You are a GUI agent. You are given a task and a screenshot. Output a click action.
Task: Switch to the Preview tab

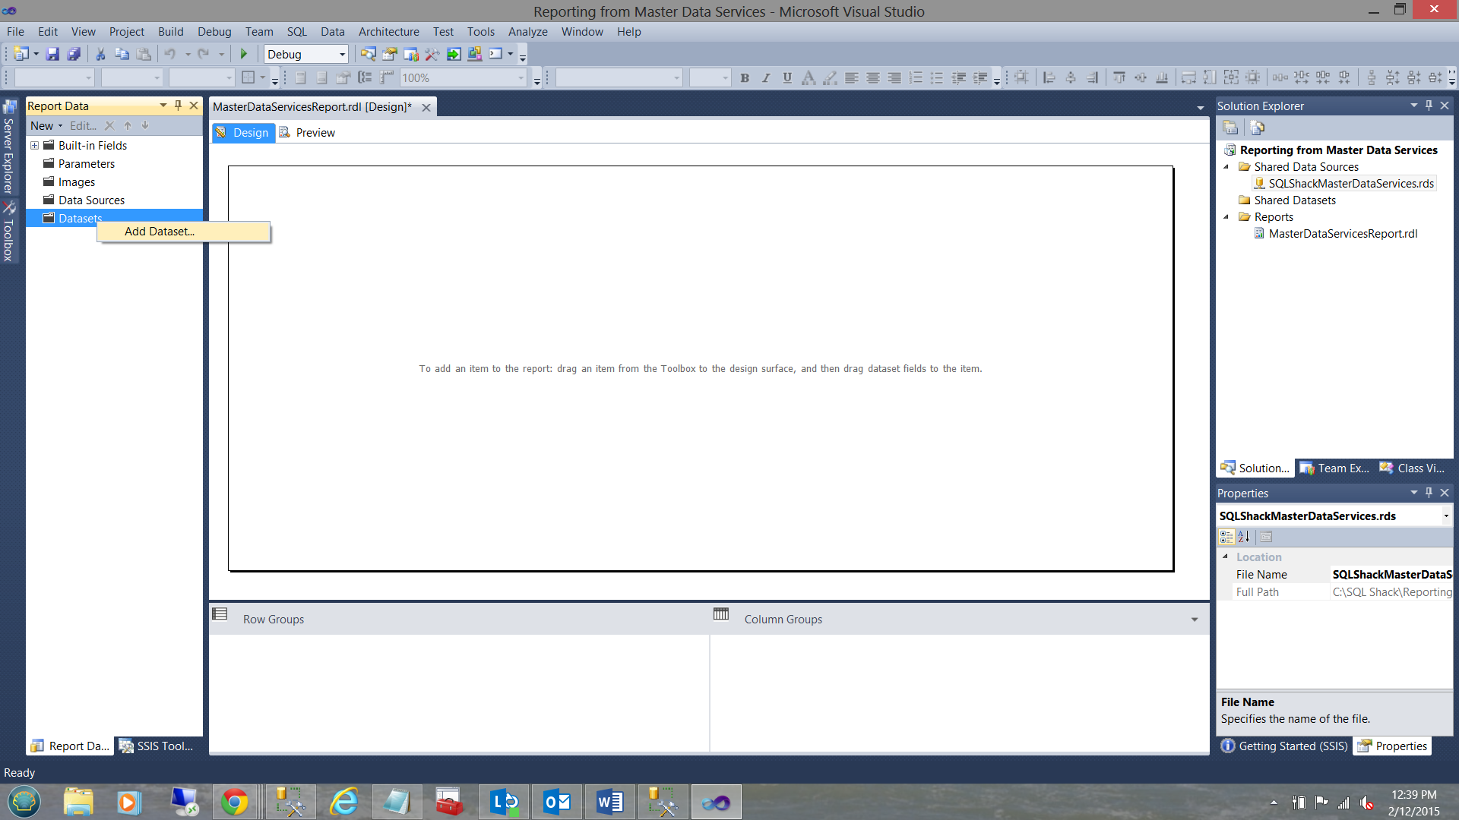(315, 132)
